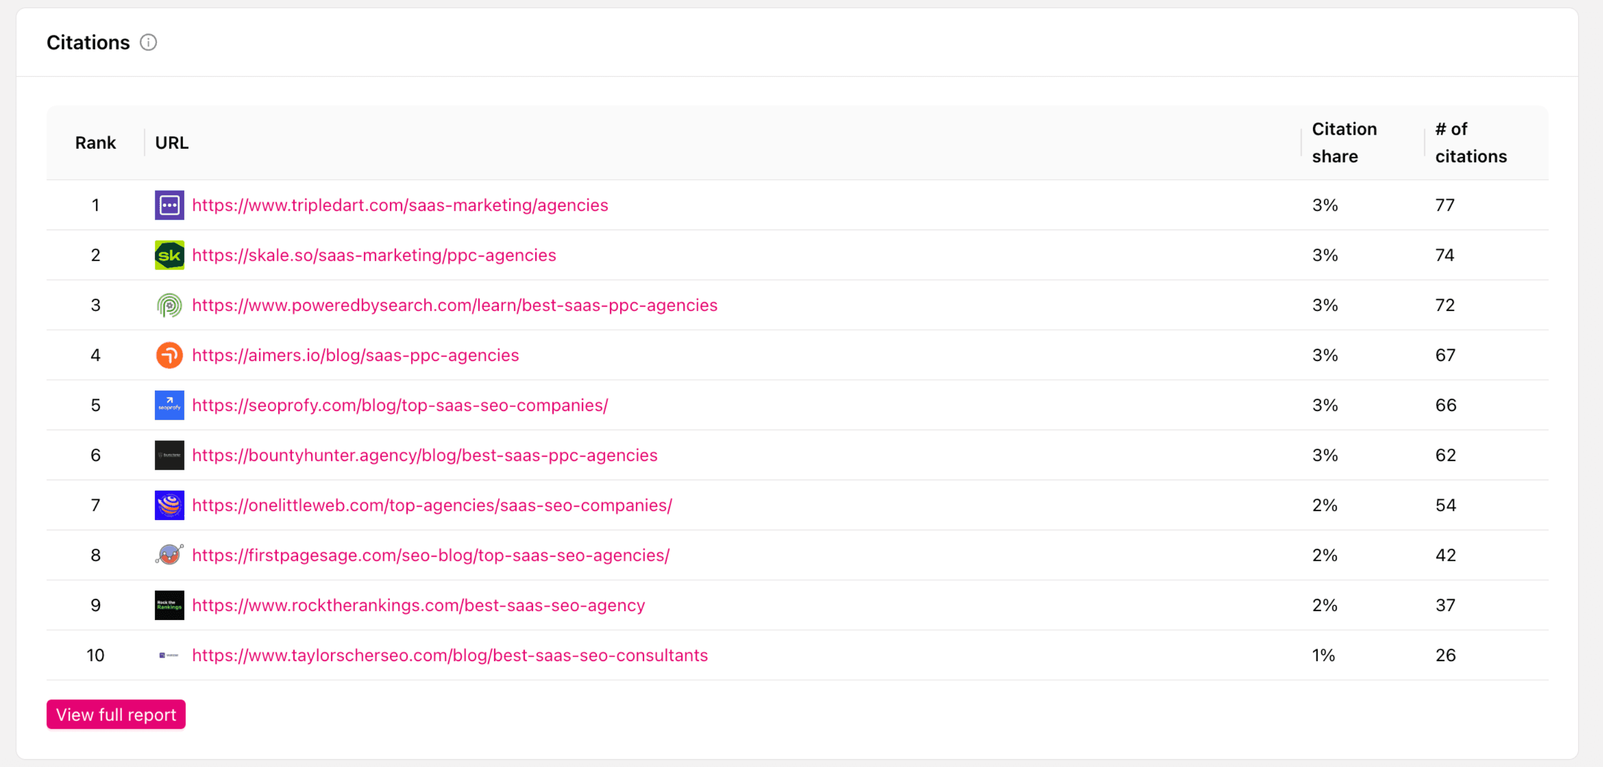Click the Citations info icon
The height and width of the screenshot is (767, 1603).
[x=148, y=42]
